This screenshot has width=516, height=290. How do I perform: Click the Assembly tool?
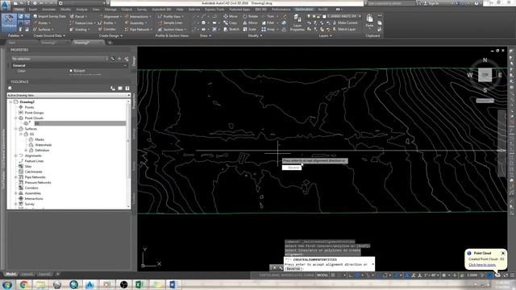point(135,23)
